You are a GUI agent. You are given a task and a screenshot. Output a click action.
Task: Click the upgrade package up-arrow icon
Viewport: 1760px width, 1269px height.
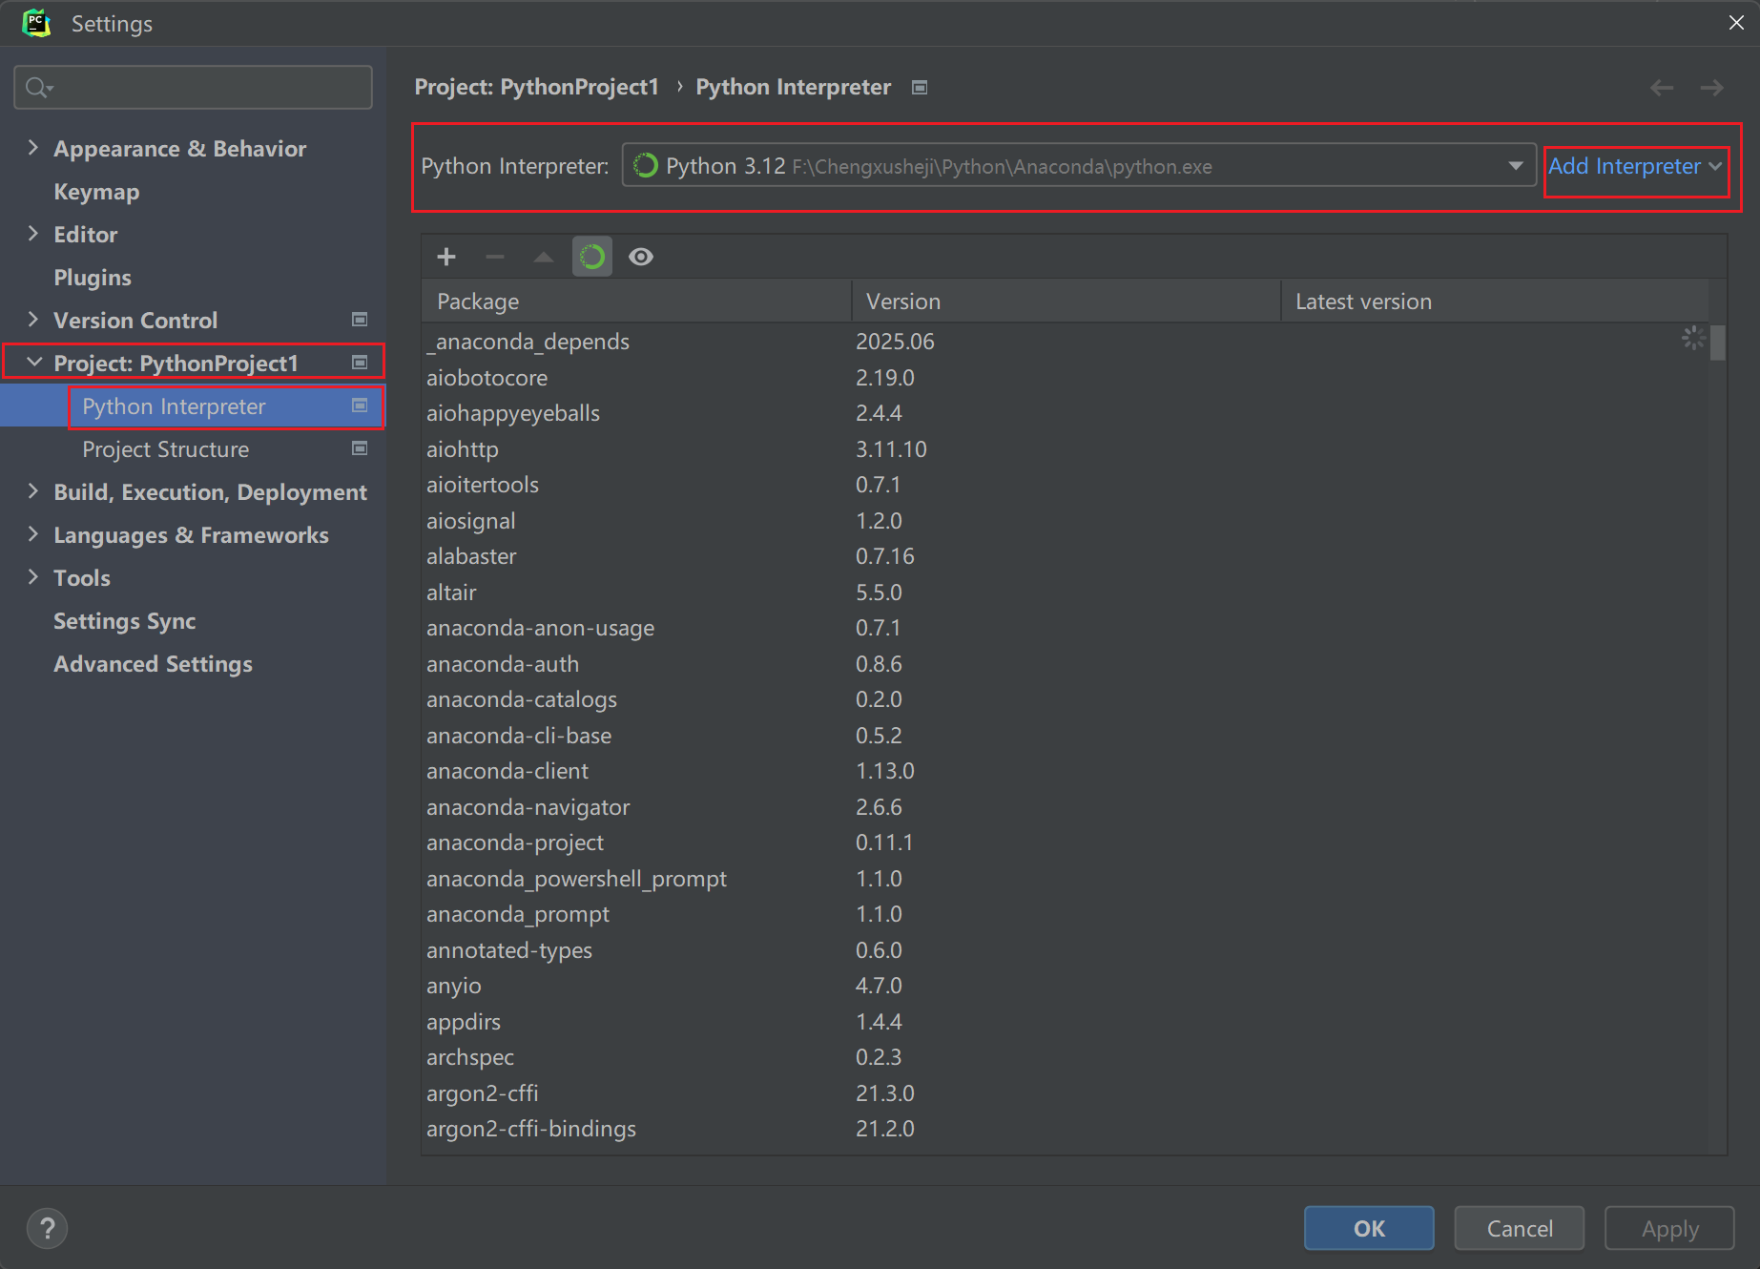point(544,257)
